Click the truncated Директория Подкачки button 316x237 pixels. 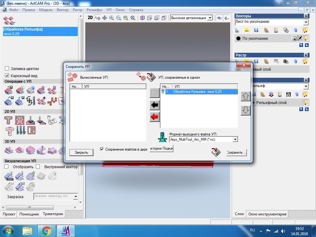click(161, 148)
